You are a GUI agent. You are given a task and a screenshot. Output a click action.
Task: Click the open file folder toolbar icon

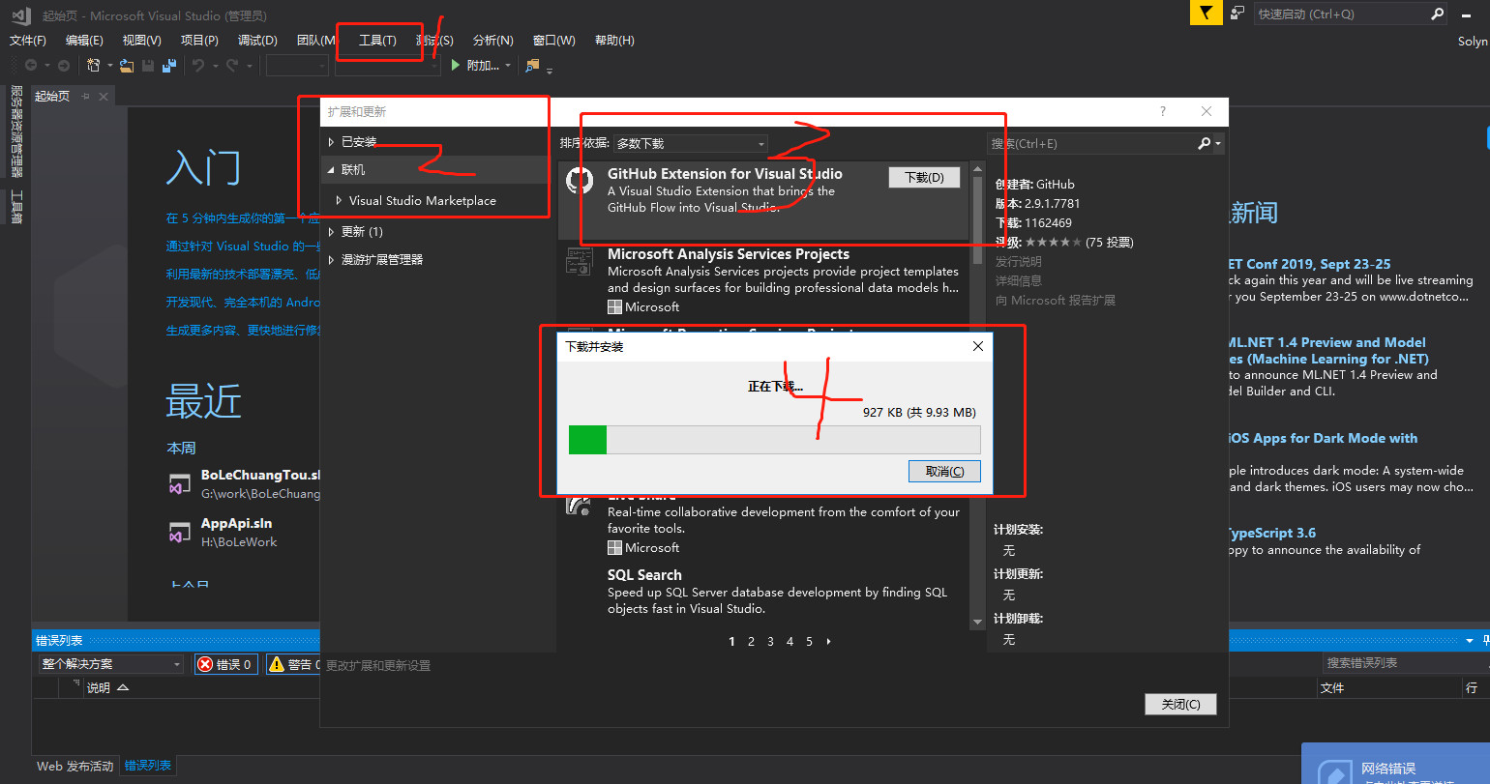pyautogui.click(x=127, y=66)
